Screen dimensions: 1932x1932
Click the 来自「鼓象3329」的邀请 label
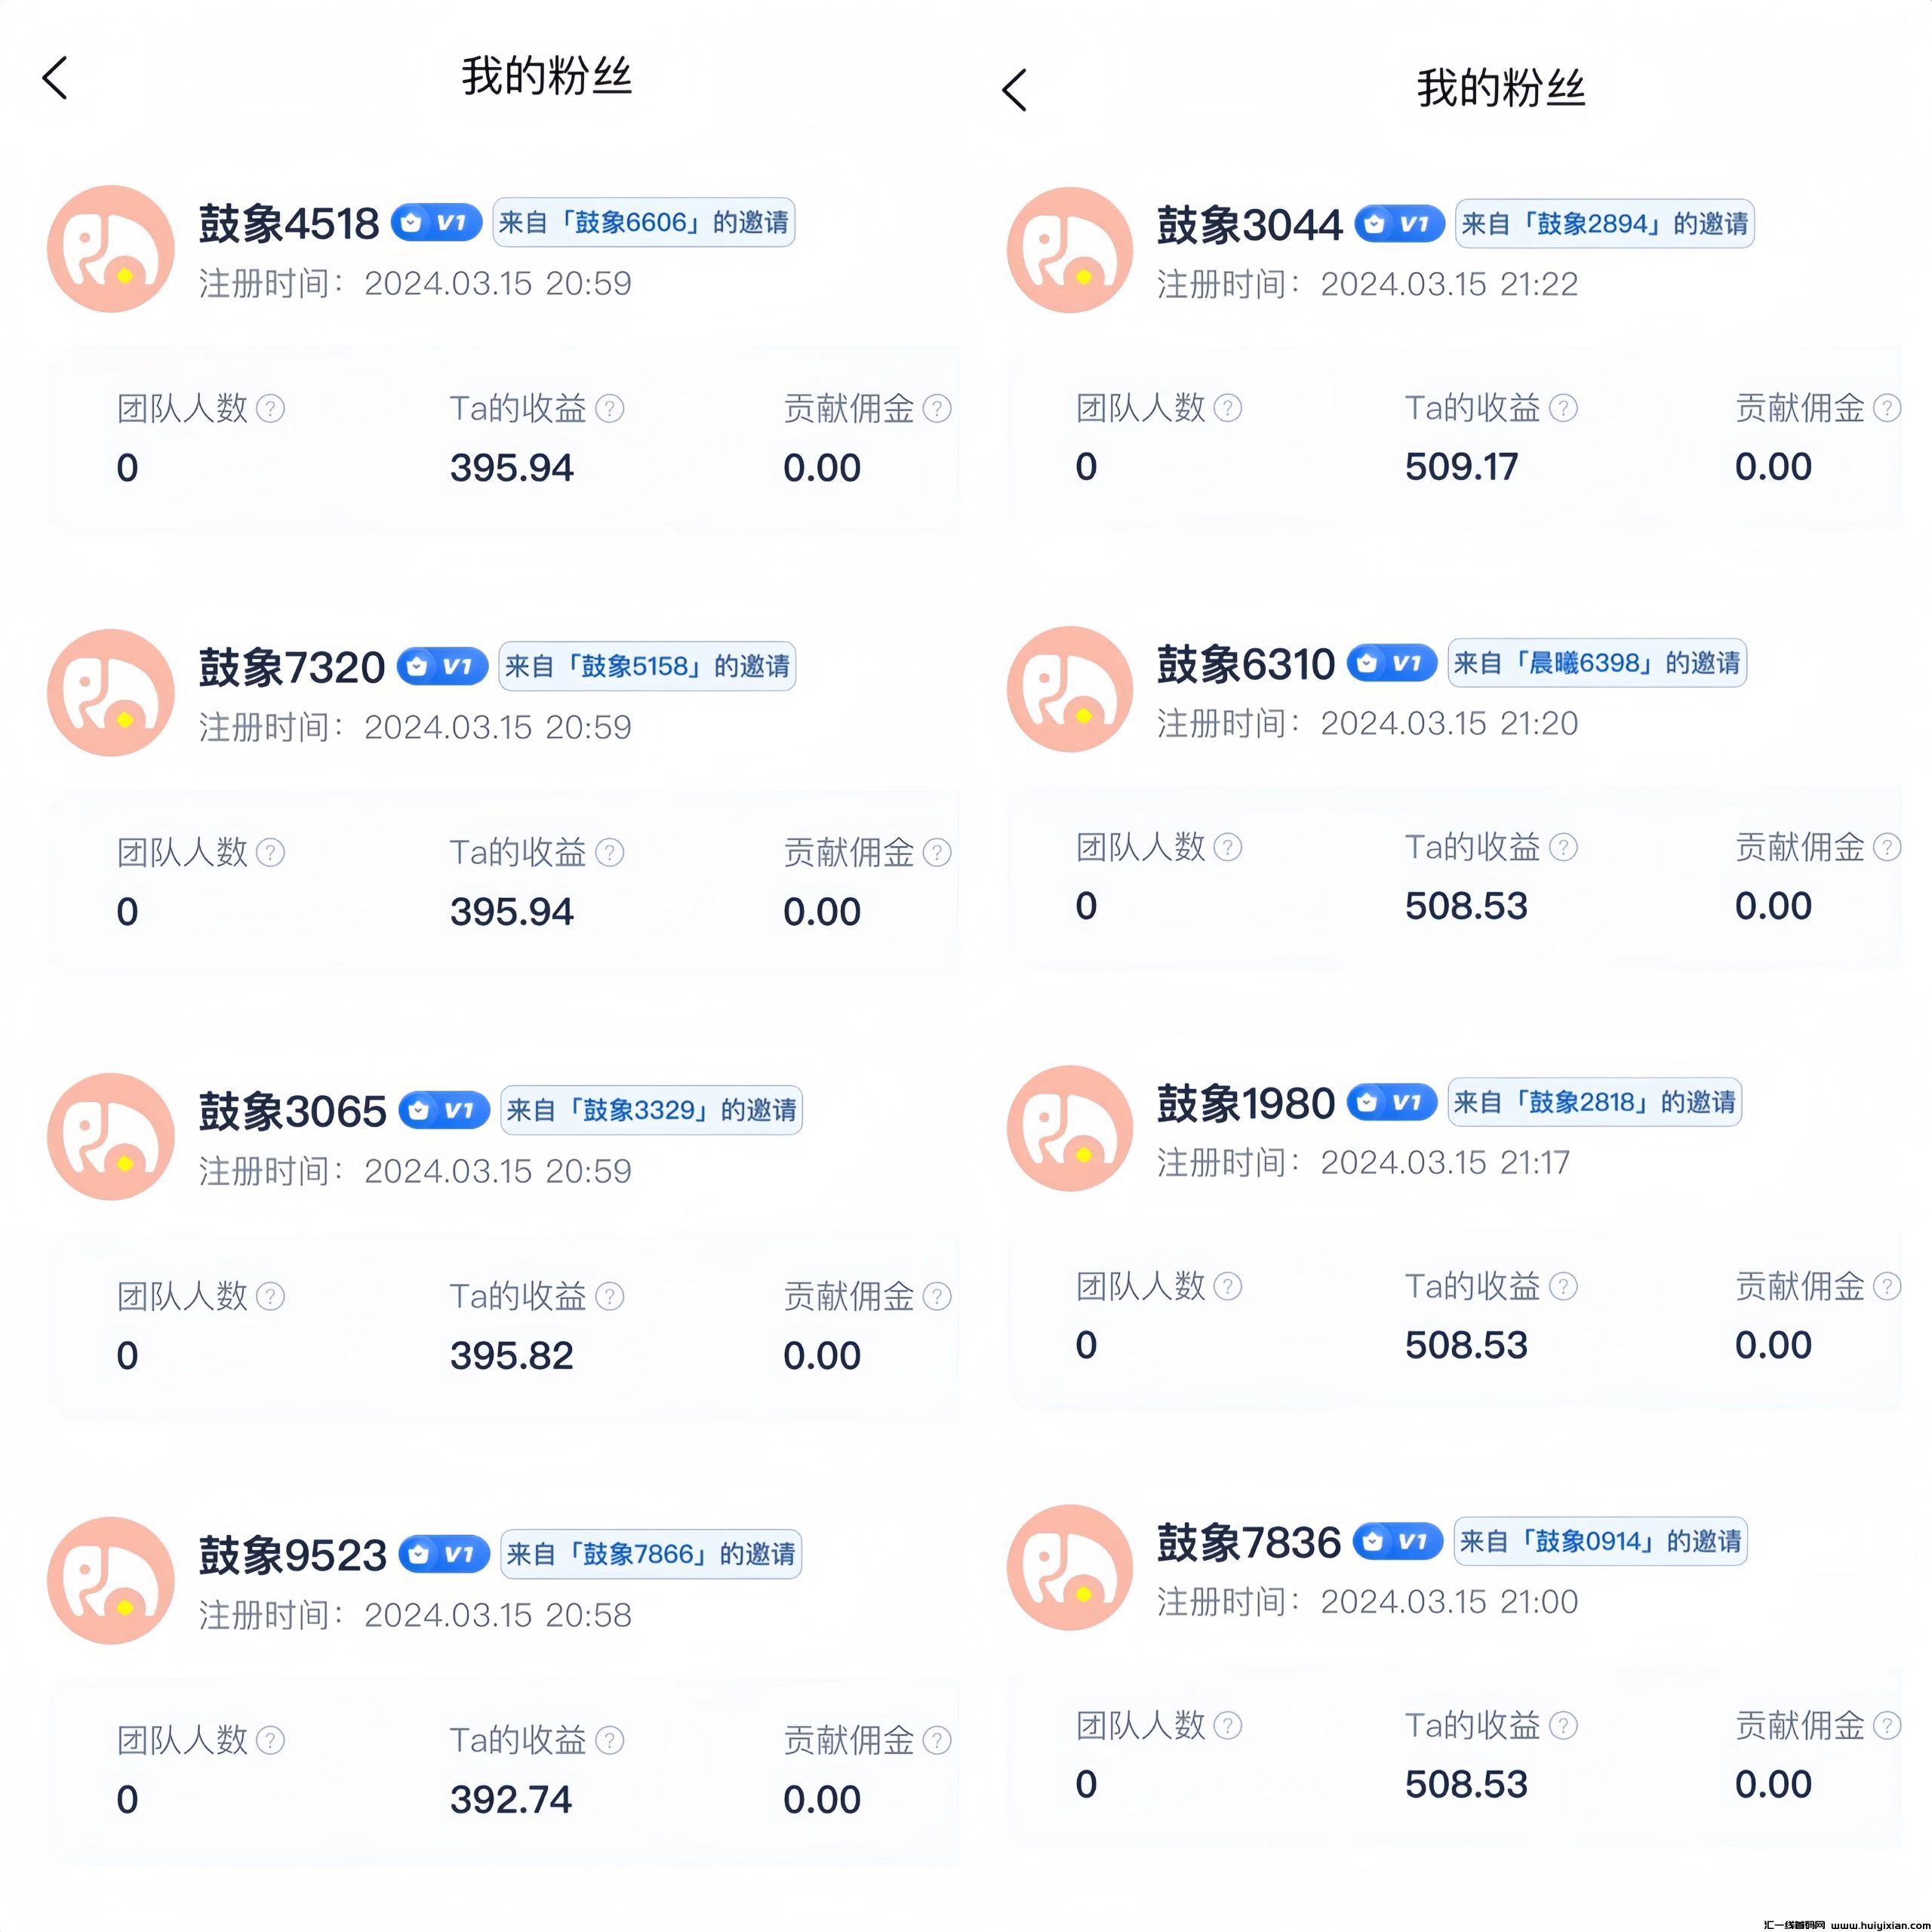click(651, 1110)
